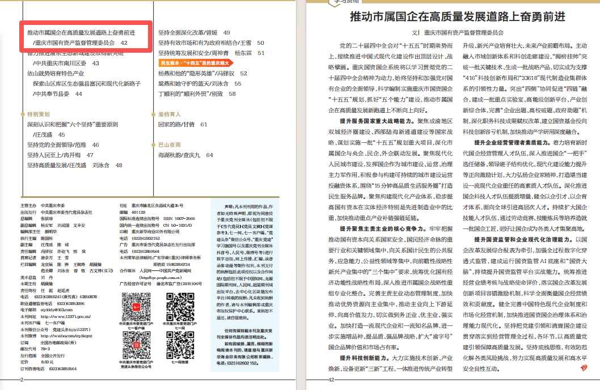This screenshot has height=390, width=600.
Task: Select the 特别策划 section heading
Action: tap(39, 114)
